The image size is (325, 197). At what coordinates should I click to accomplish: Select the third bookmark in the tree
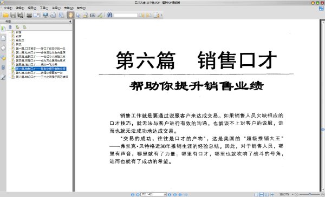tap(20, 40)
